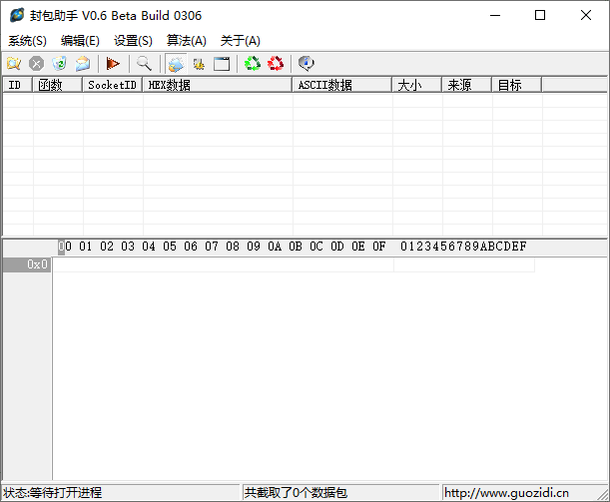Start capture with the red play arrow
Viewport: 610px width, 502px height.
tap(113, 64)
